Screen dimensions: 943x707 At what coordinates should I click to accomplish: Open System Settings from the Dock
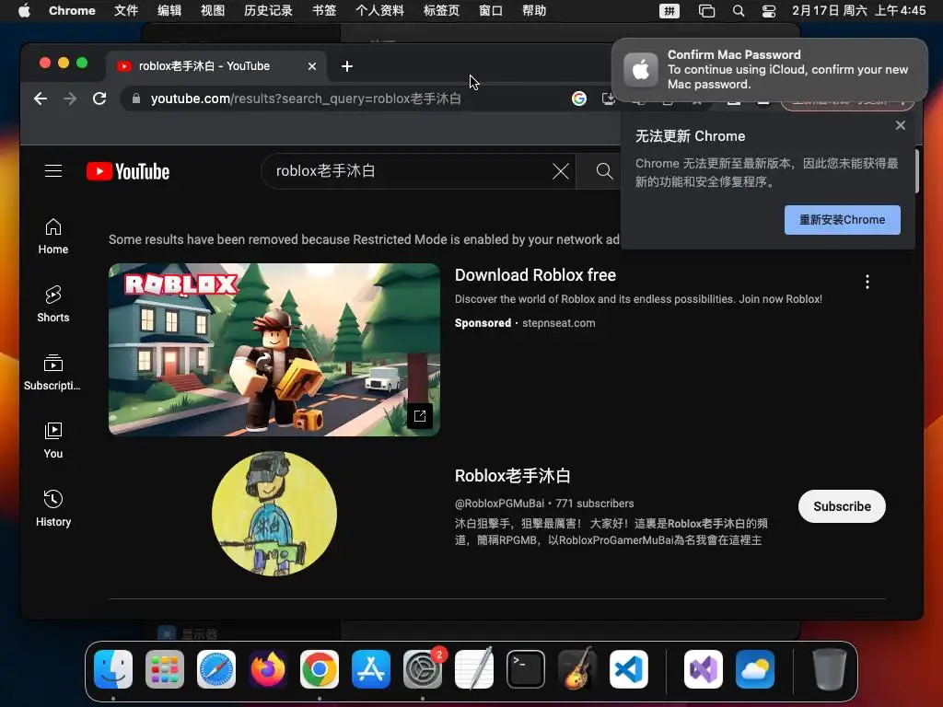[x=423, y=669]
